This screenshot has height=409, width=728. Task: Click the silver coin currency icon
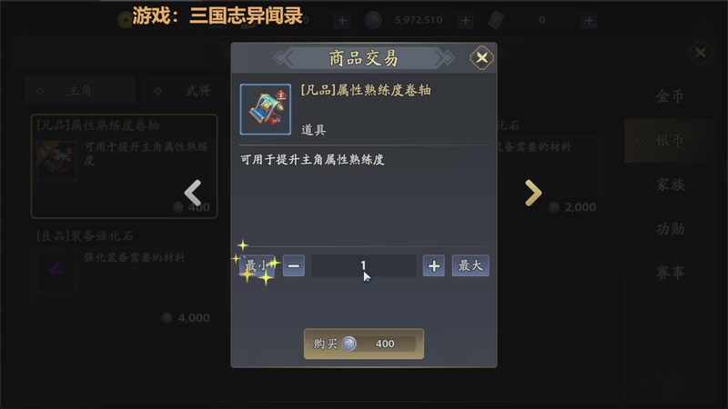tap(373, 20)
